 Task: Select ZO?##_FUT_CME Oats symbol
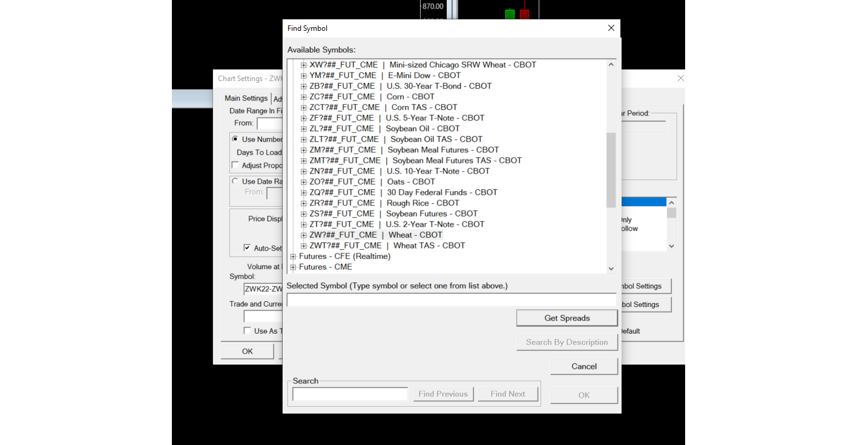click(372, 182)
